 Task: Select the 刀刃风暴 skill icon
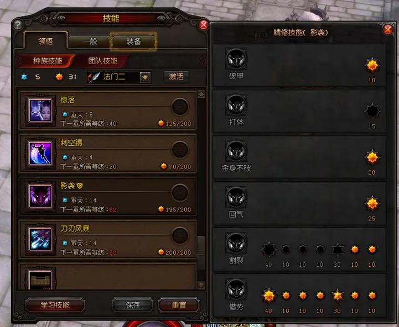41,239
